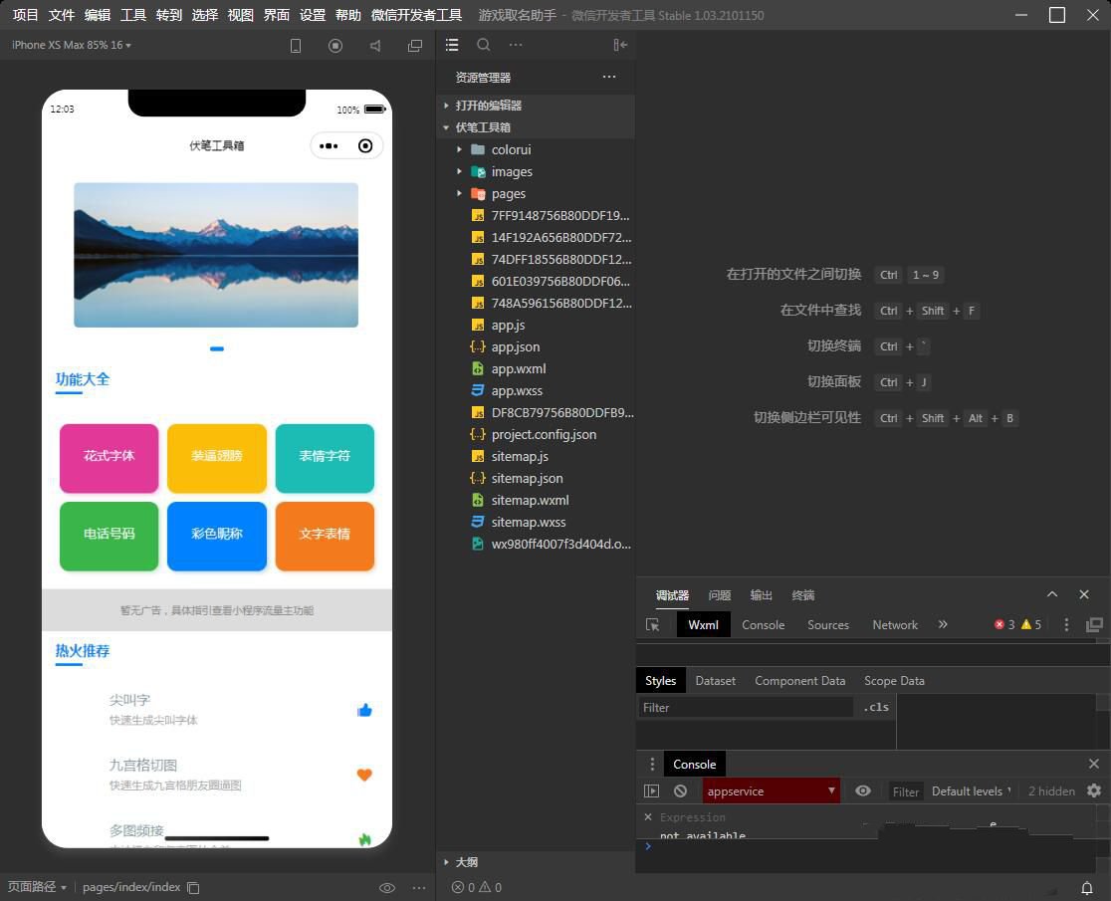The width and height of the screenshot is (1111, 901).
Task: Click the notification bell icon
Action: coord(1086,887)
